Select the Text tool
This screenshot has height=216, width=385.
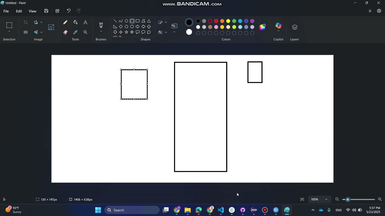click(x=85, y=22)
